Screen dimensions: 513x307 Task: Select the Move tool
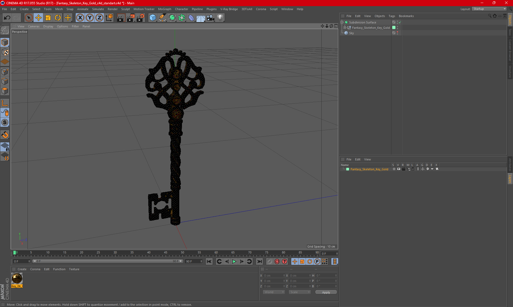38,18
